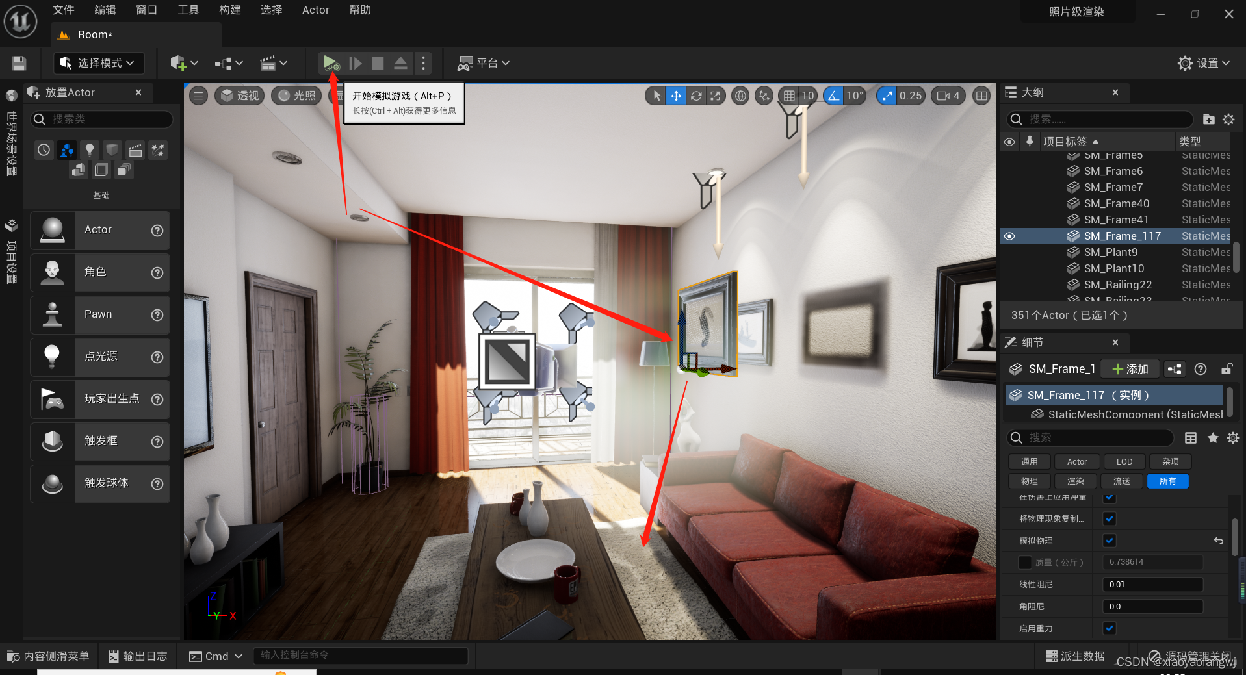
Task: Toggle grid snapping icon
Action: [788, 96]
